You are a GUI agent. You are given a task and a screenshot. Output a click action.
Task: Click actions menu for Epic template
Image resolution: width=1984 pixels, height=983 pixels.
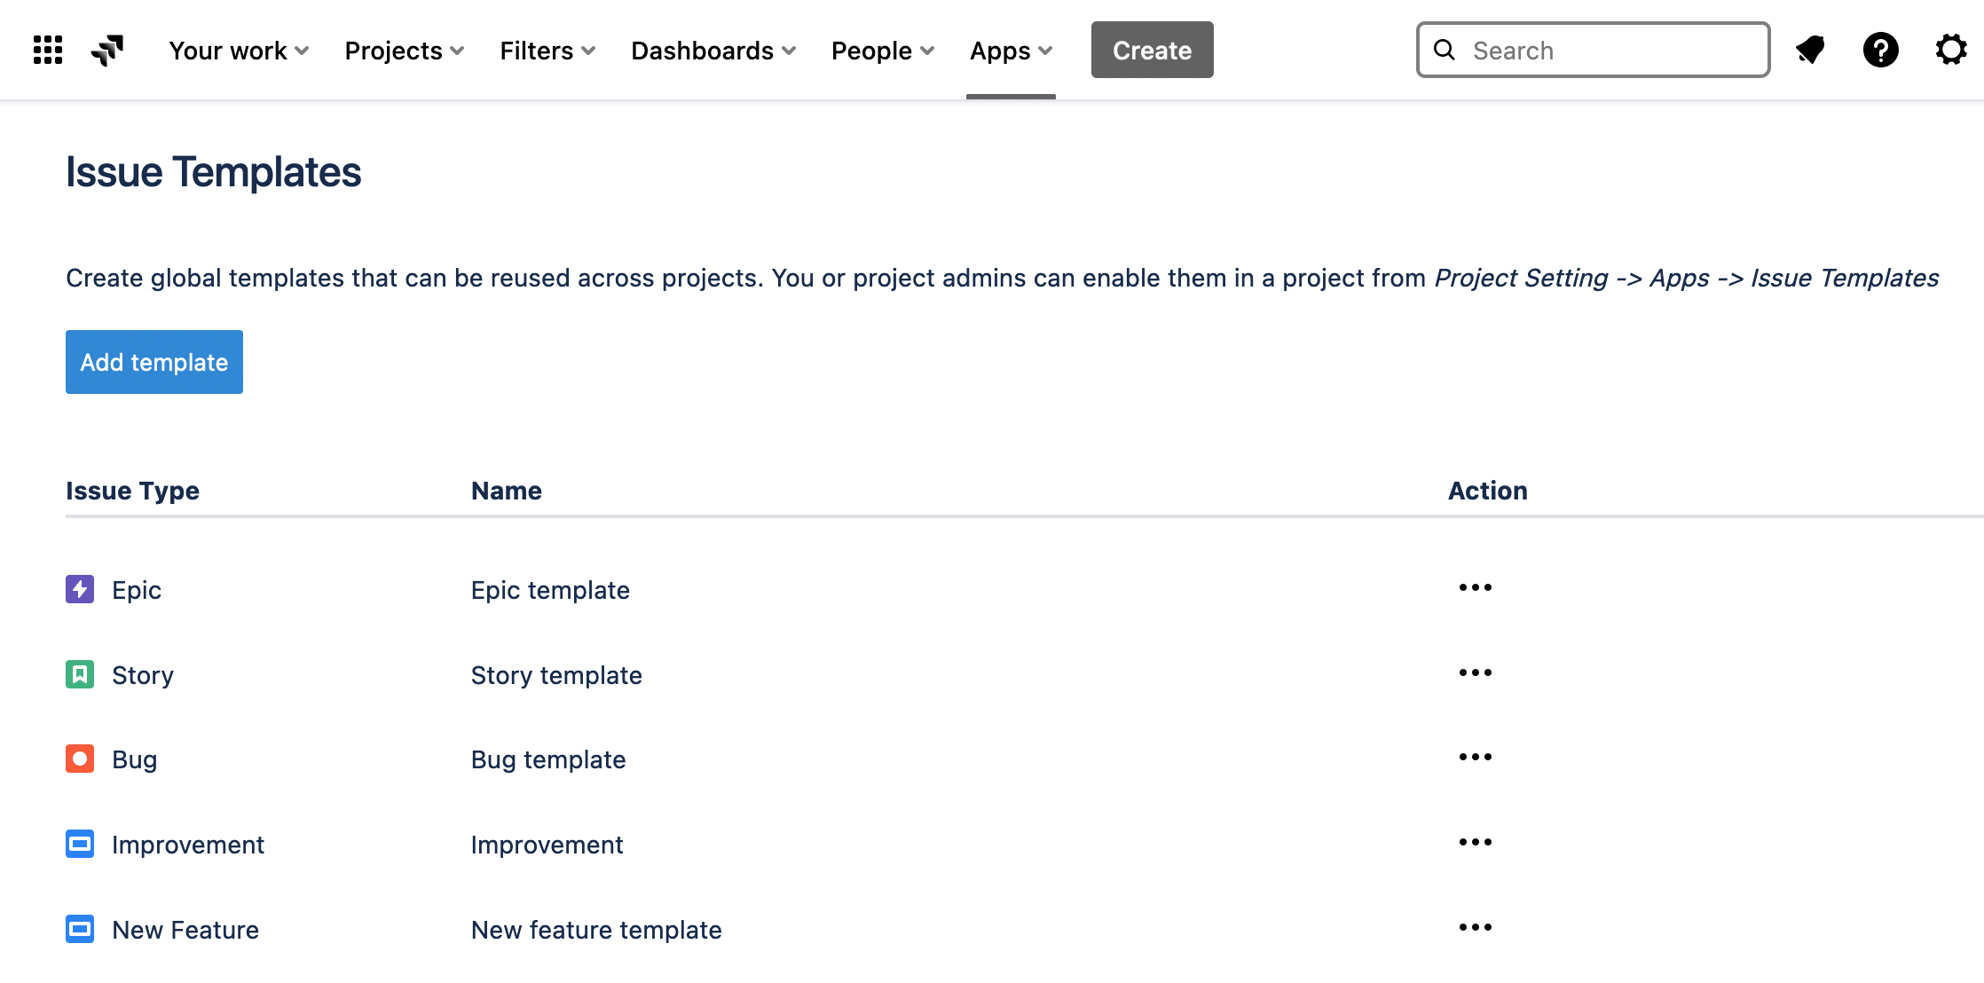(1473, 586)
